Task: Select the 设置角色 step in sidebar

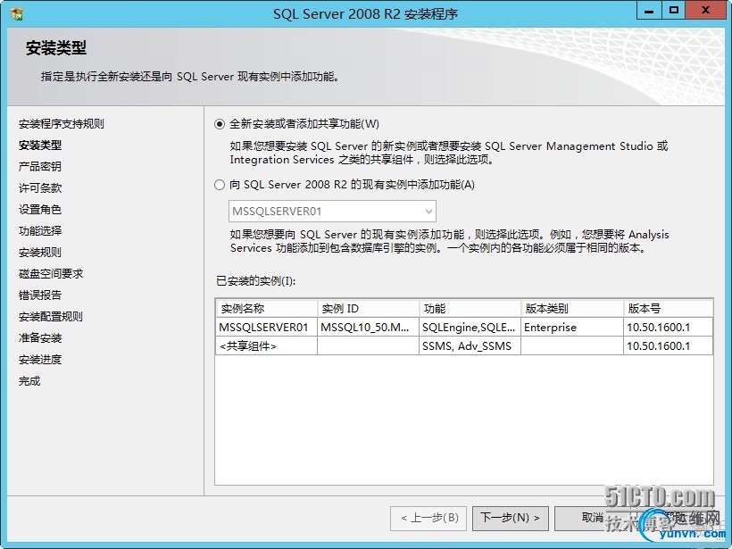Action: (40, 210)
